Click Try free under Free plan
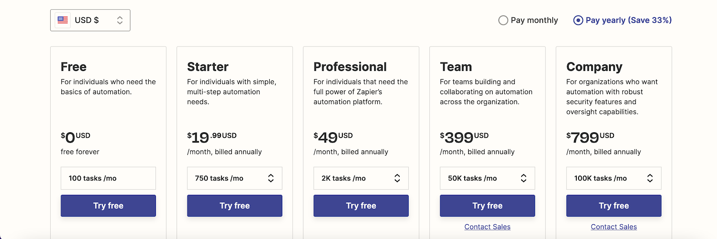 (x=108, y=205)
